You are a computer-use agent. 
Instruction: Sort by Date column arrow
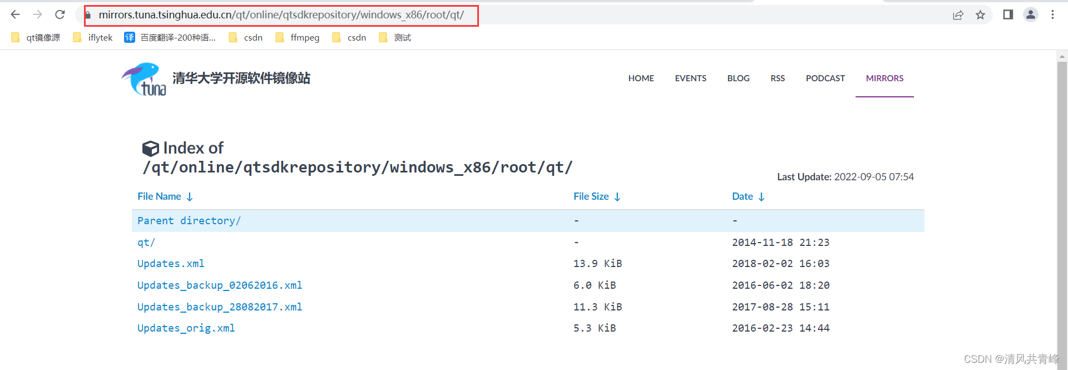point(762,197)
